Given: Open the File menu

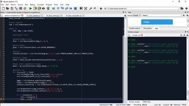Looking at the screenshot, I should [x=2, y=5].
